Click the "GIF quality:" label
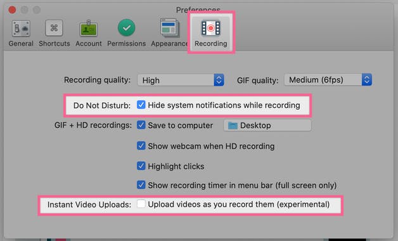 pyautogui.click(x=258, y=81)
